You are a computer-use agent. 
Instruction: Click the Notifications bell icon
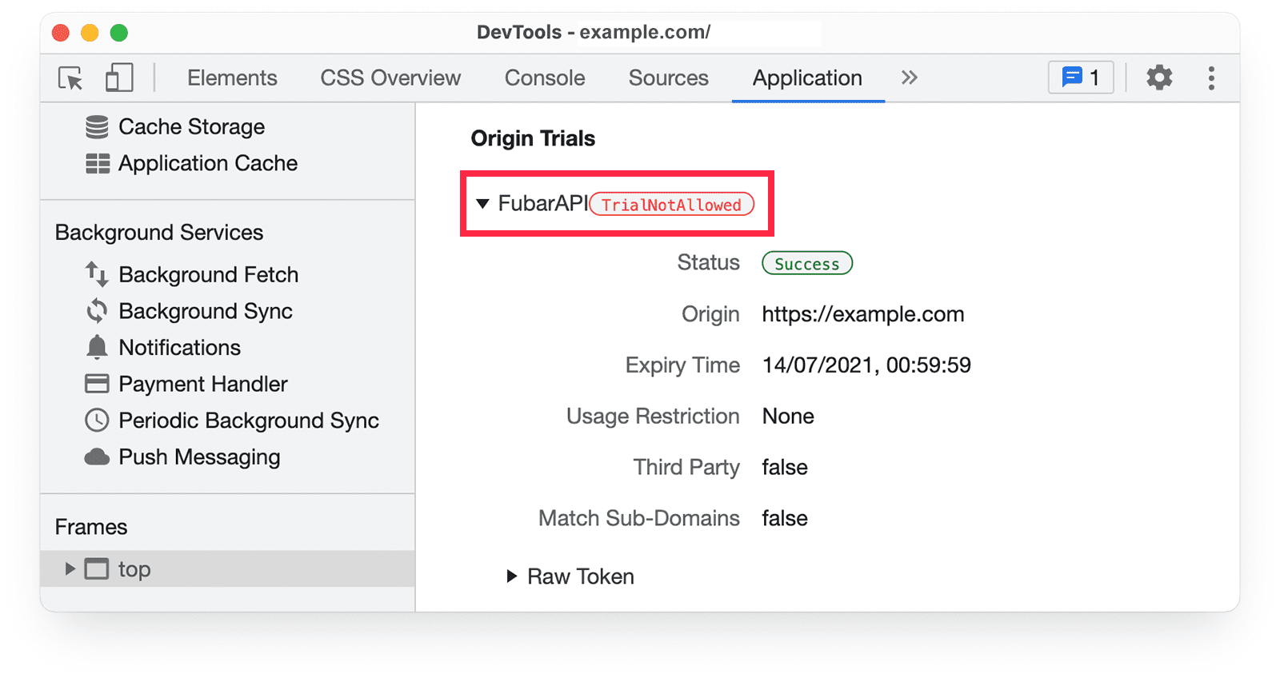coord(97,348)
